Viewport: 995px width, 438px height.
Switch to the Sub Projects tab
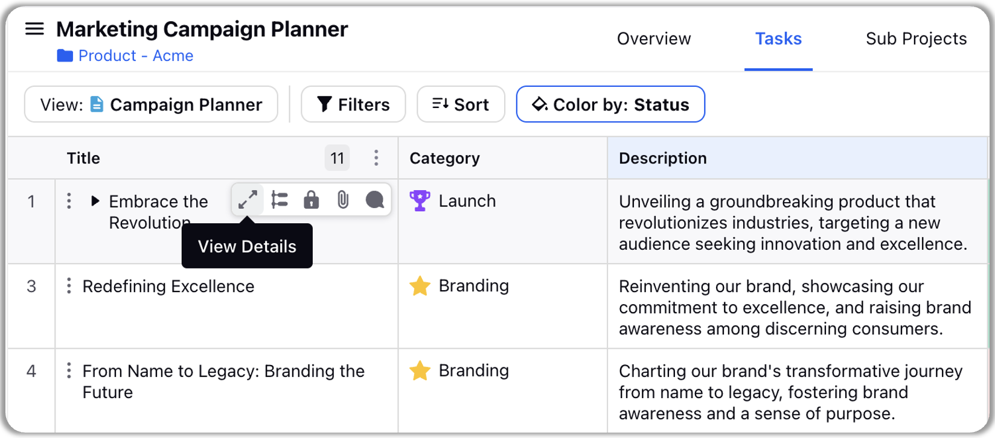coord(916,39)
